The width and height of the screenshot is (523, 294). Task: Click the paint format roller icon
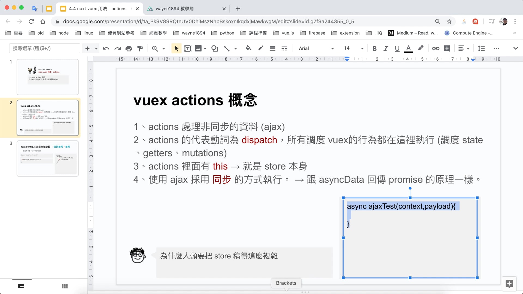[x=140, y=48]
